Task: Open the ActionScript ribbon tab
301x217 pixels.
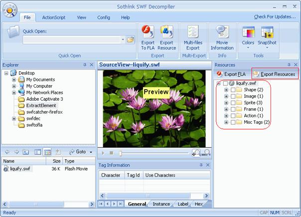Action: pos(53,17)
